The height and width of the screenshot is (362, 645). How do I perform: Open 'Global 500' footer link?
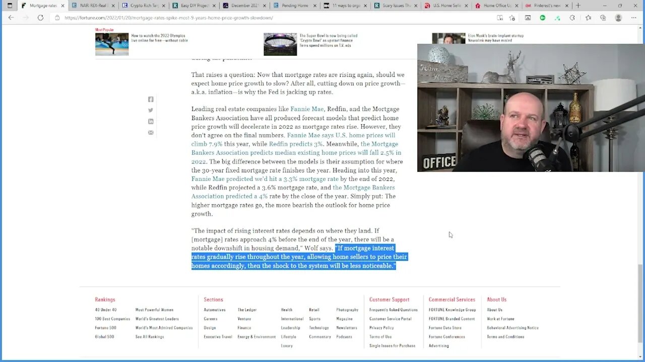(104, 337)
